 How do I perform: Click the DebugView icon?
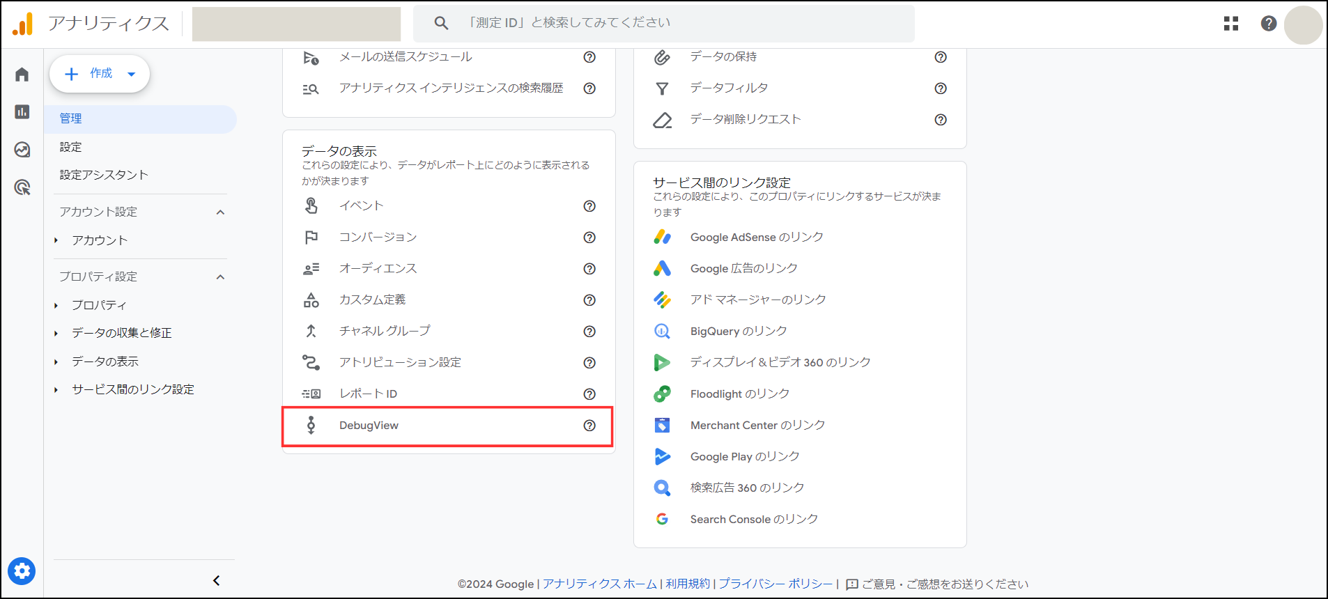click(x=311, y=425)
